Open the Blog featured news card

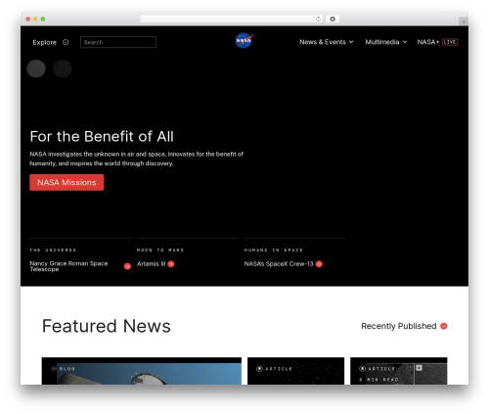pos(142,371)
